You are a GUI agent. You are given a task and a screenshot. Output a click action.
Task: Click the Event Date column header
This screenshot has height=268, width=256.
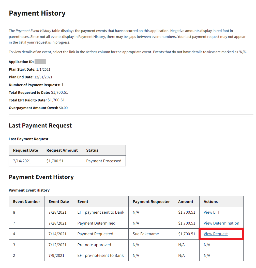(59, 202)
